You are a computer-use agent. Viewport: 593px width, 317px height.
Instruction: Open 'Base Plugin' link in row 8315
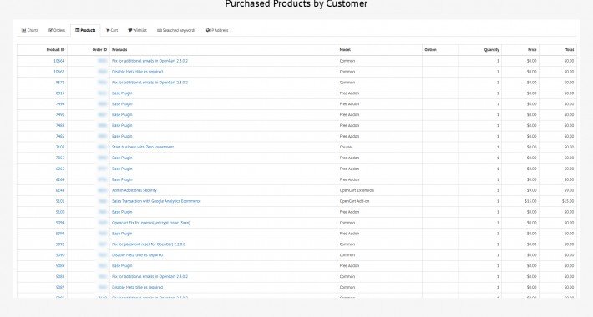pos(122,93)
